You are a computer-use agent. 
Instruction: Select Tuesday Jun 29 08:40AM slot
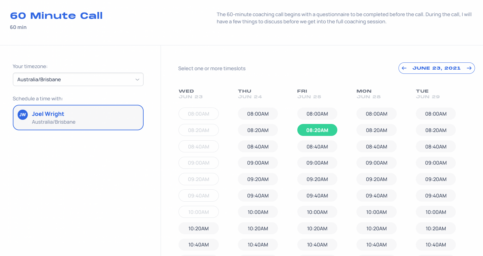coord(436,147)
